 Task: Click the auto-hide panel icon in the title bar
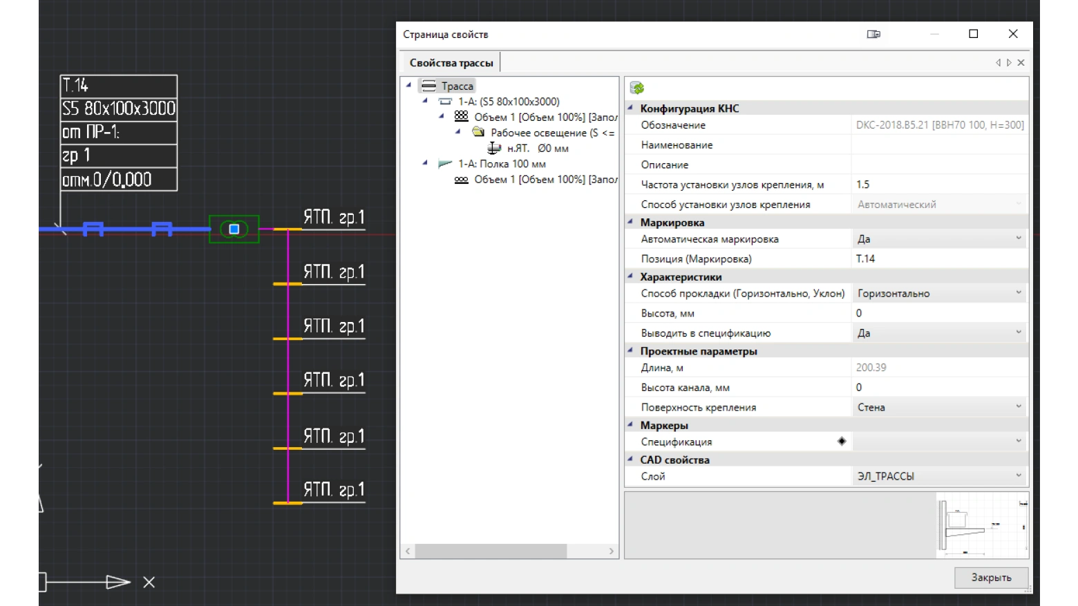[873, 34]
